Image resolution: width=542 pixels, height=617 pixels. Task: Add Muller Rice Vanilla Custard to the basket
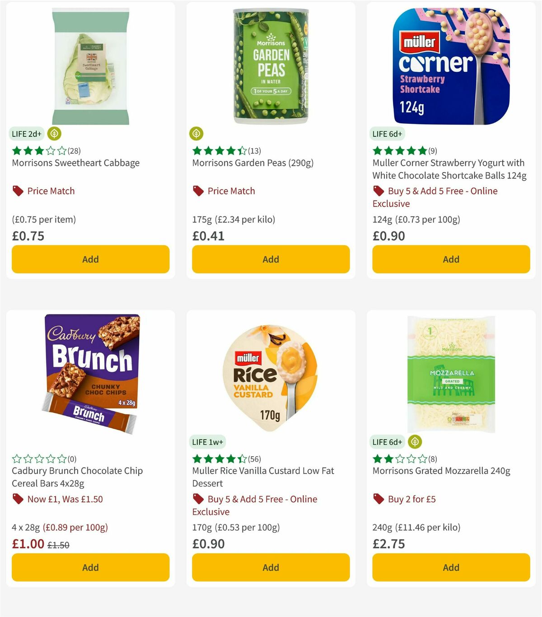271,567
